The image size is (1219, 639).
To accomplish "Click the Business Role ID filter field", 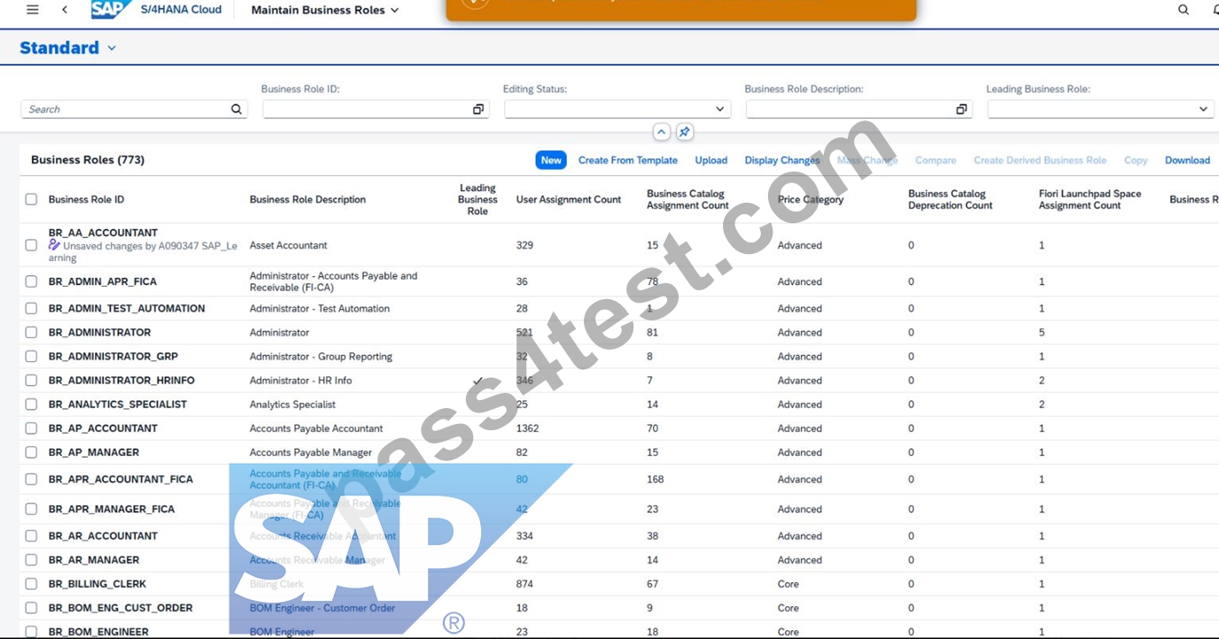I will (367, 110).
